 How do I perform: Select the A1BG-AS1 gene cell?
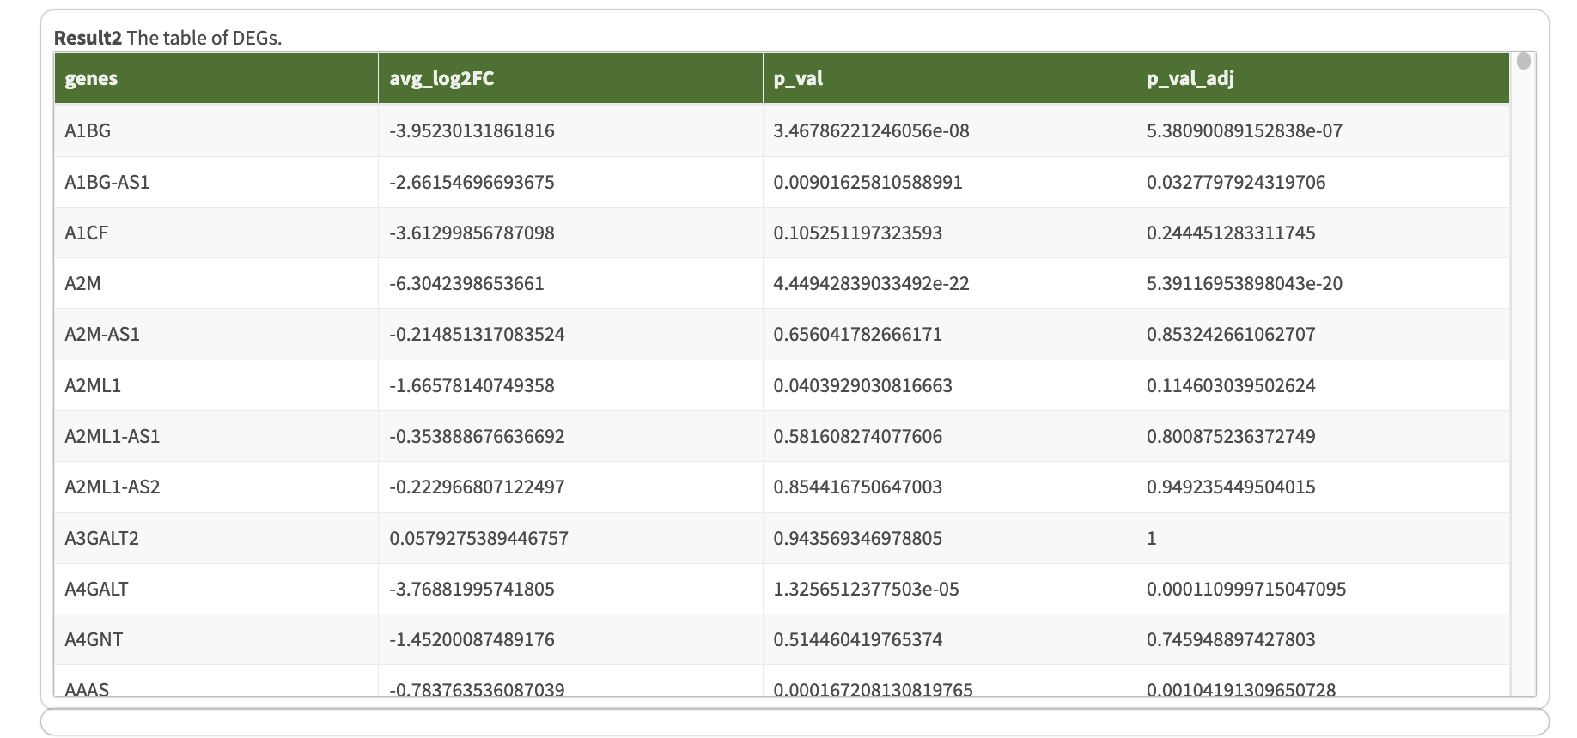107,182
